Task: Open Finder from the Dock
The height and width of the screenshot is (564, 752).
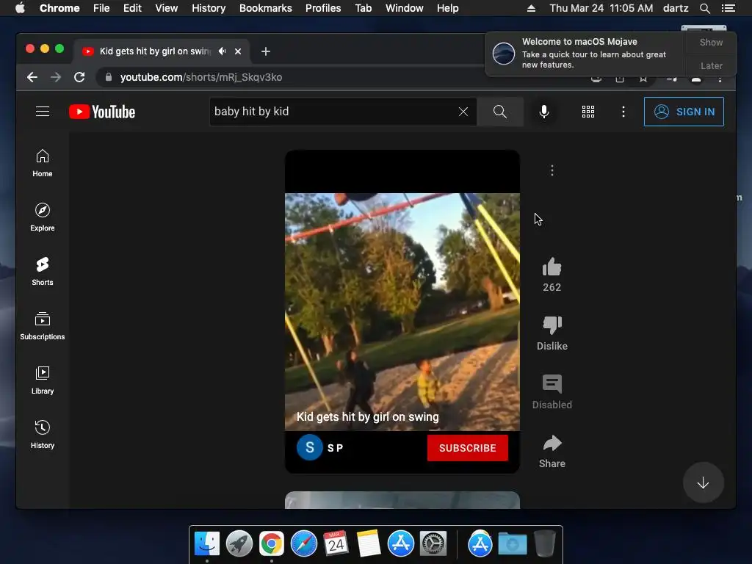Action: [x=206, y=544]
